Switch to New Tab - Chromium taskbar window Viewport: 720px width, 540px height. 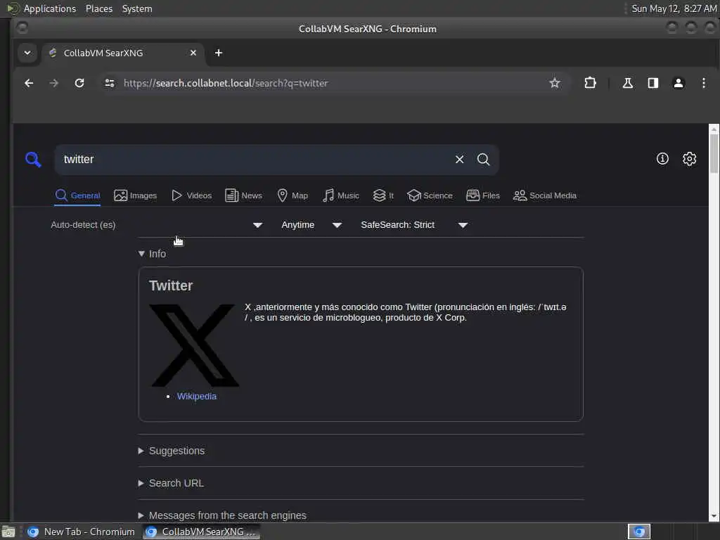pos(82,532)
